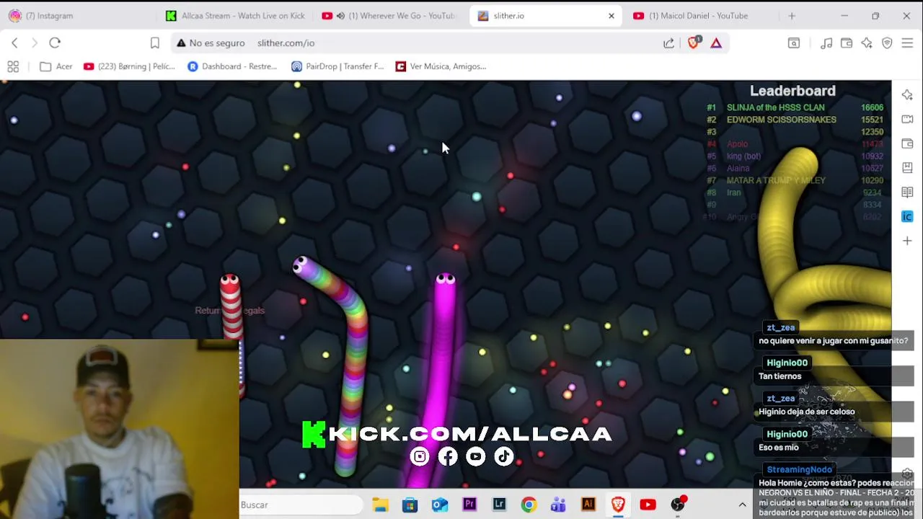Open File Explorer from the taskbar
The height and width of the screenshot is (519, 923).
(x=380, y=505)
